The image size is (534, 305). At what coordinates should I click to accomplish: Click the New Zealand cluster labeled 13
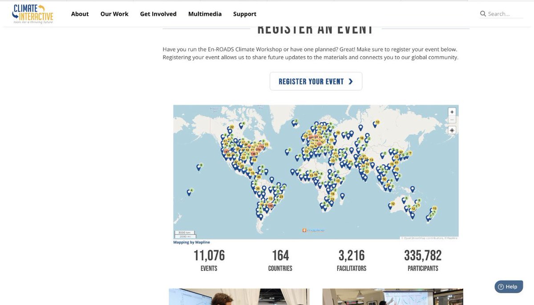(434, 208)
